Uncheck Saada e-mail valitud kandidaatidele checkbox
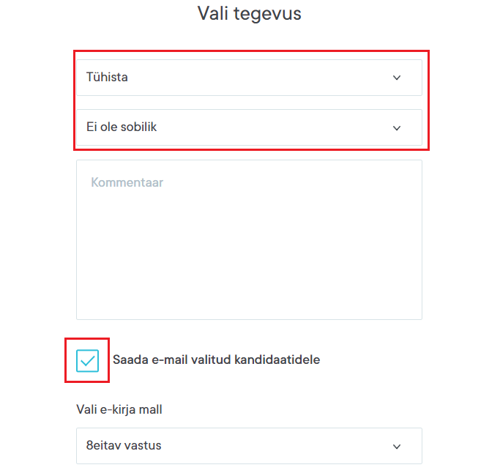Screen dimensions: 500x473 click(88, 360)
